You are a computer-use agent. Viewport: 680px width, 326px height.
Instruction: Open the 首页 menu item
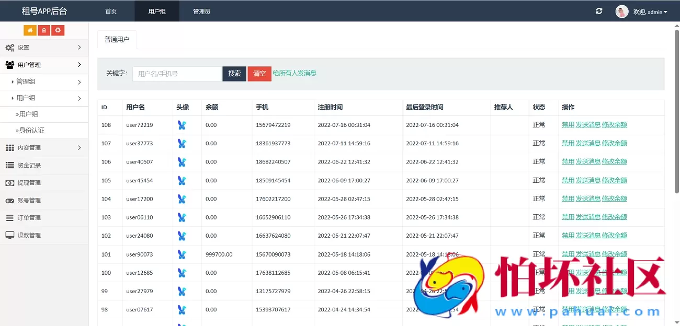110,10
